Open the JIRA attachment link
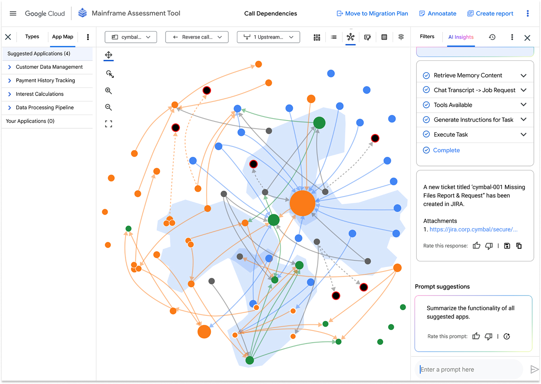This screenshot has width=541, height=384. [473, 229]
